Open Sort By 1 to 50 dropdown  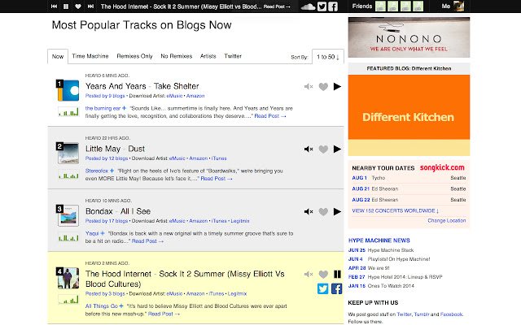[x=328, y=57]
